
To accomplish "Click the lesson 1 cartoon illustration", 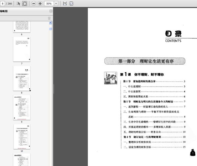I will tap(111, 78).
